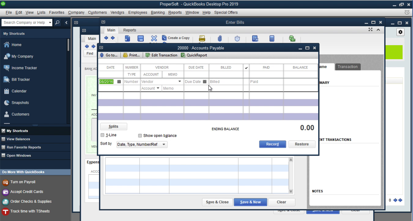Click Go to... in register toolbar
Viewport: 413px width, 221px height.
coord(109,55)
